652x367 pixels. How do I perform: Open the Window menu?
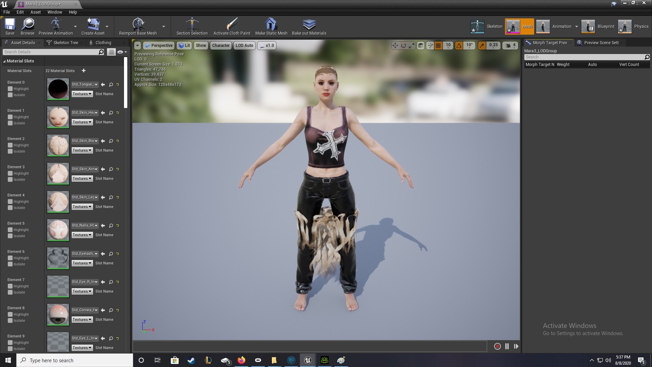pos(55,12)
